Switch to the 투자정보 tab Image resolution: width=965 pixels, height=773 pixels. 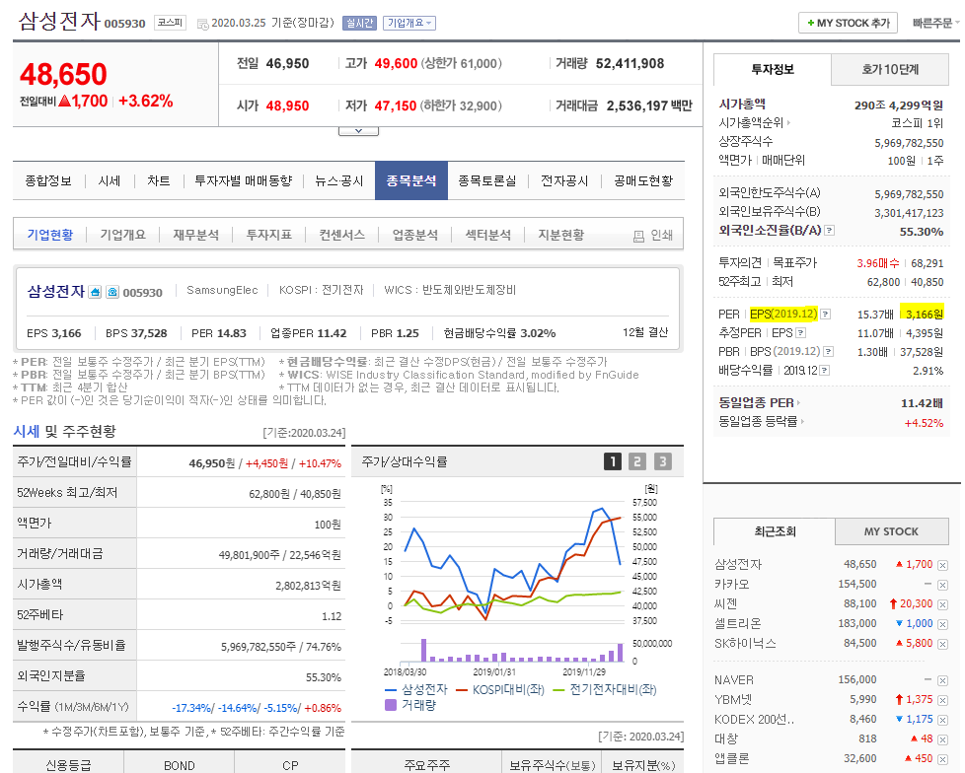coord(773,69)
